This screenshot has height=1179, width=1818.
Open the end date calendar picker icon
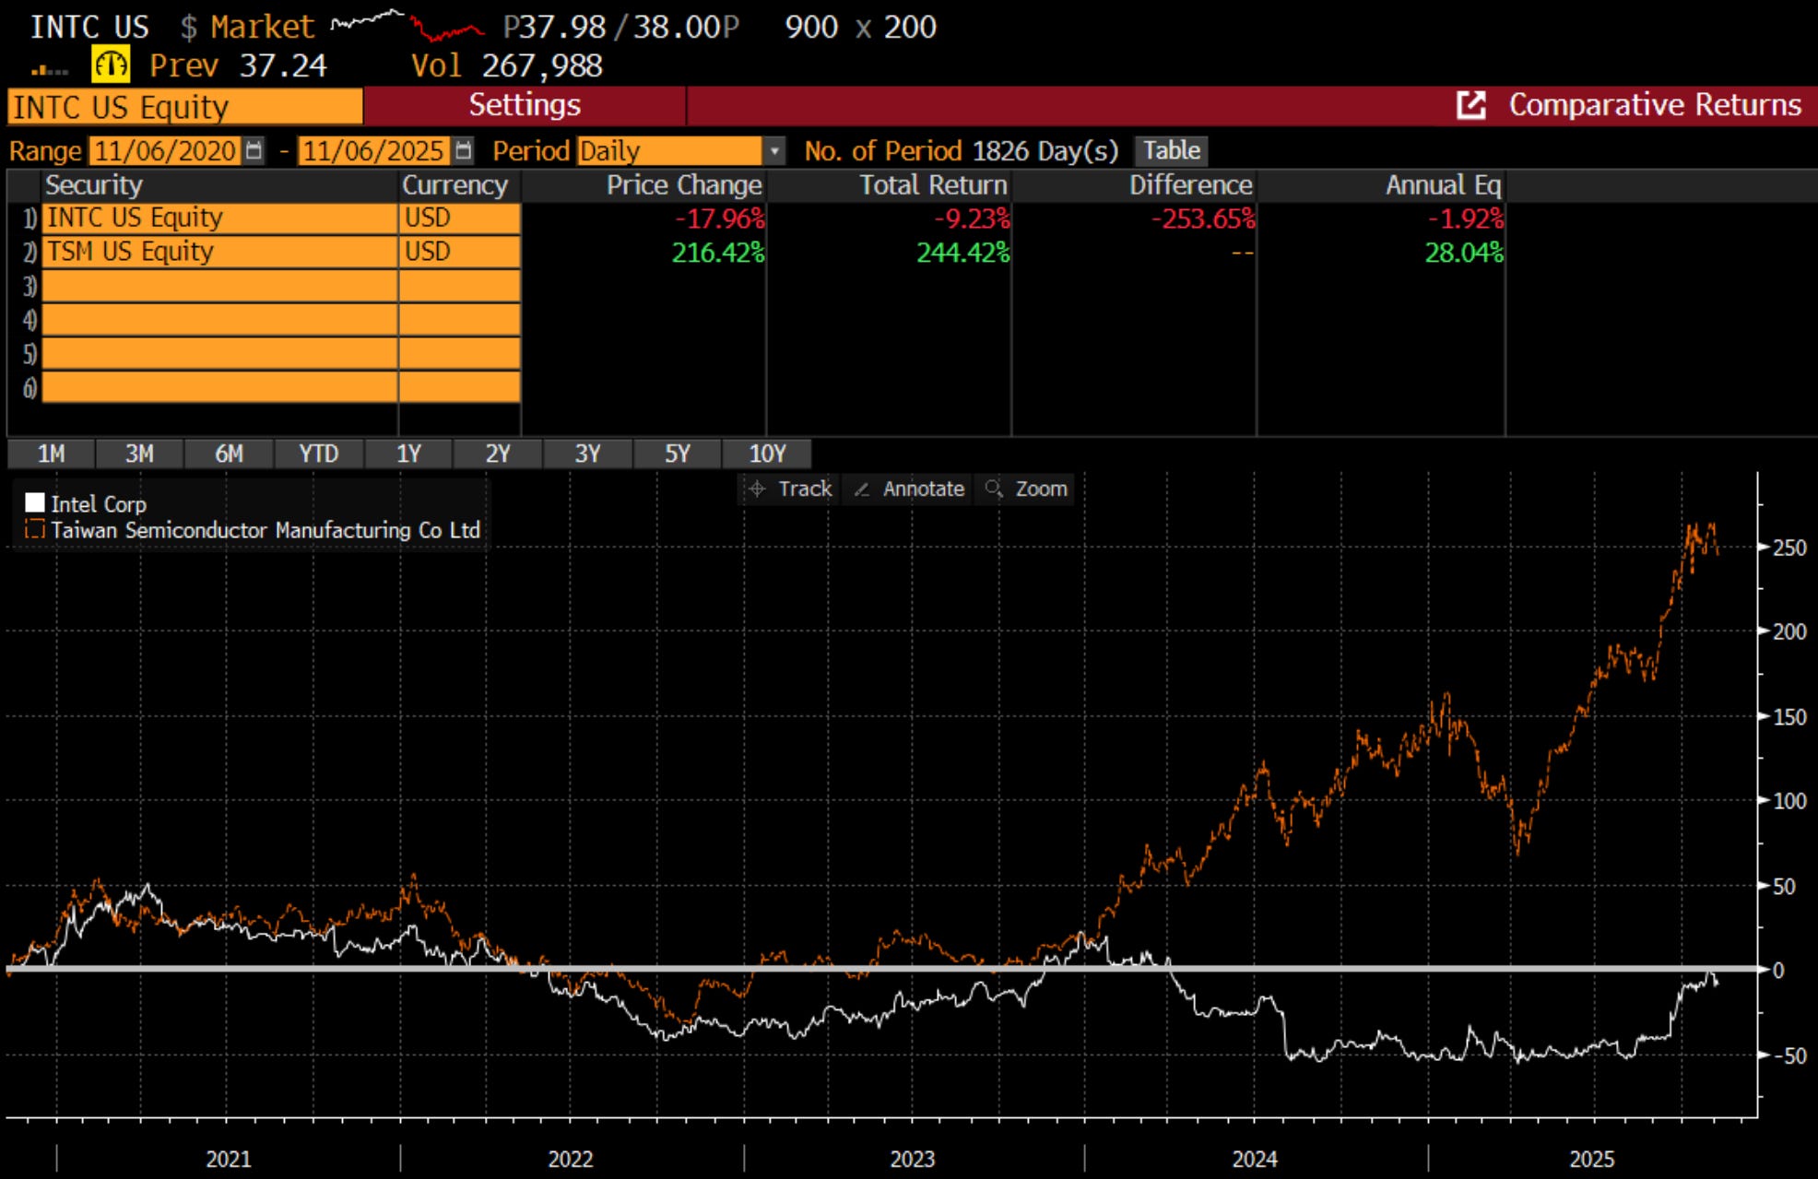pos(464,150)
